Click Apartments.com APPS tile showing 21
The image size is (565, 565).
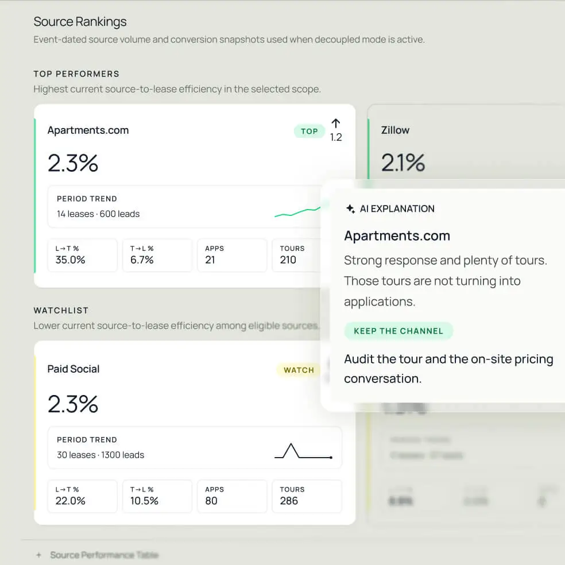pos(232,255)
